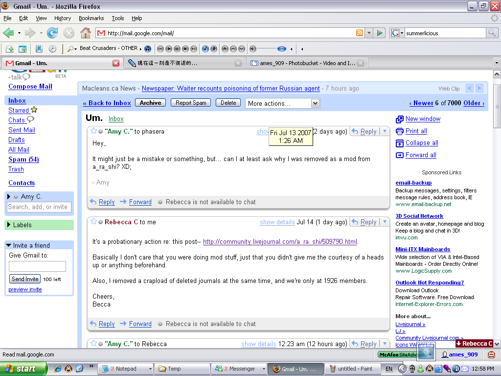
Task: Open the Bookmarks sidebar icon
Action: point(39,49)
